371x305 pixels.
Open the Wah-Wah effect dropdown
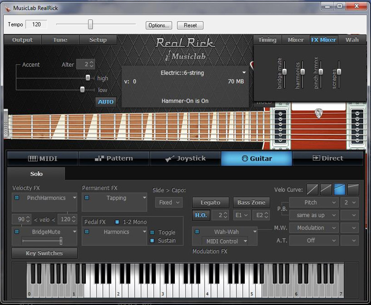tap(255, 231)
